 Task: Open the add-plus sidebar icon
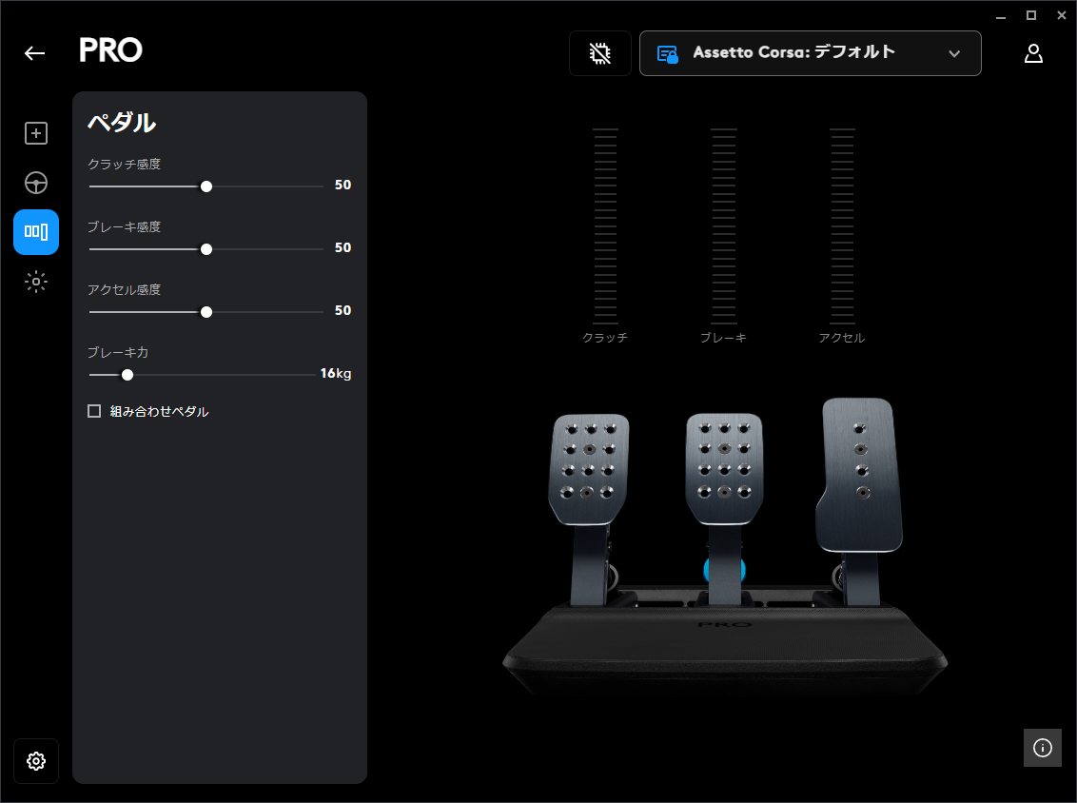[x=36, y=133]
